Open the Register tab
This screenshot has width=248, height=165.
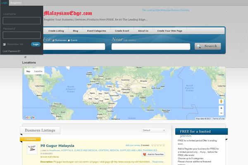point(16,3)
